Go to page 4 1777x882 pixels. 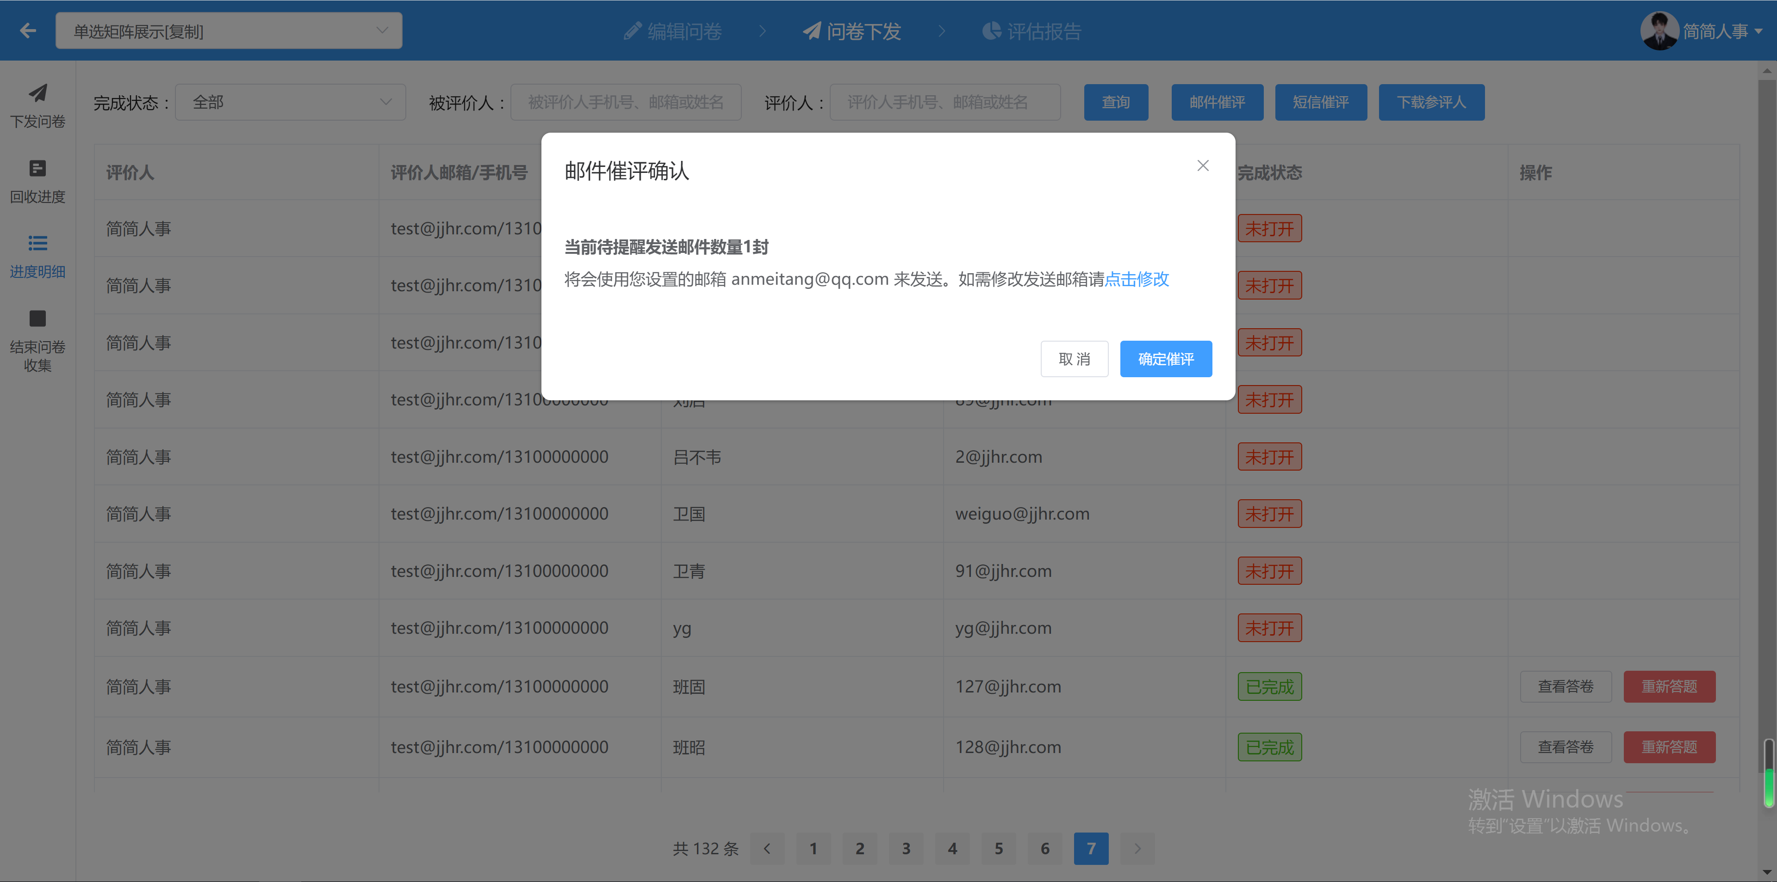[x=952, y=848]
